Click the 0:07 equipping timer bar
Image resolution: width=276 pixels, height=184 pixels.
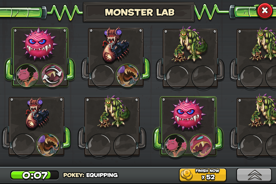(x=34, y=175)
